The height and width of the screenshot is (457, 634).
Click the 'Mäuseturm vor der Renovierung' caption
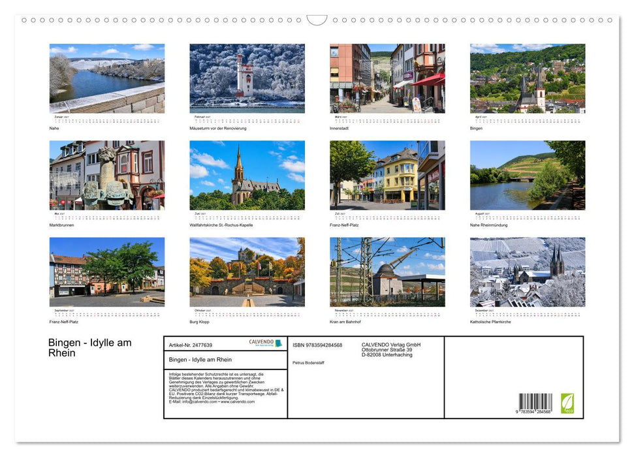pos(218,128)
